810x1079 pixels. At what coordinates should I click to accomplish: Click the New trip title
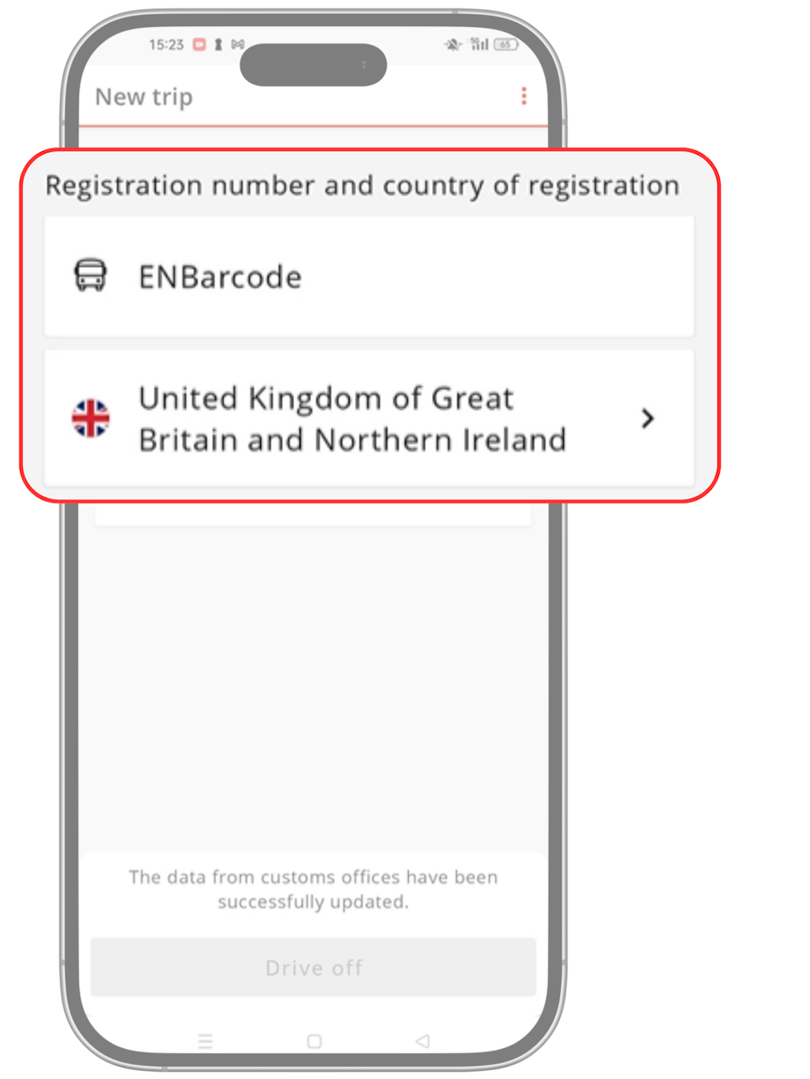click(x=144, y=96)
